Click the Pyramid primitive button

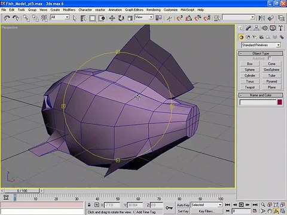click(271, 81)
